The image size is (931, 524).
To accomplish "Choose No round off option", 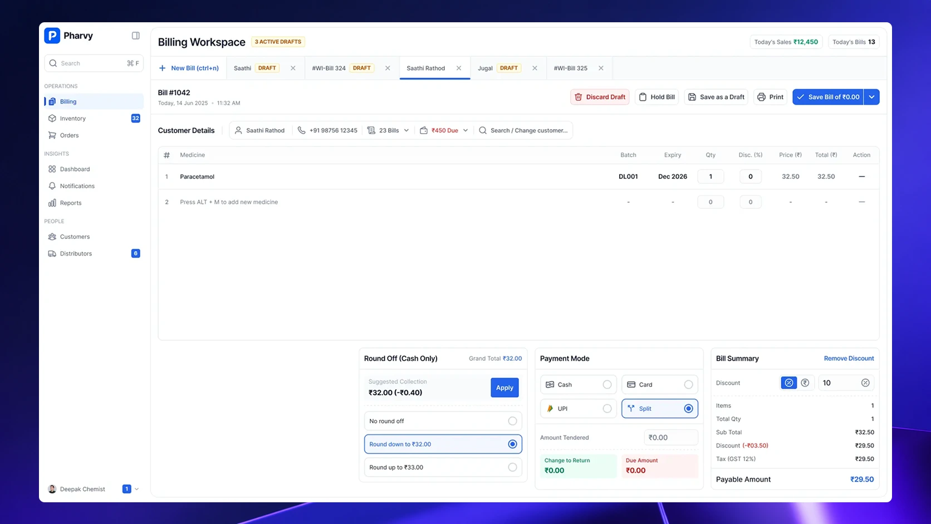I will (x=443, y=421).
